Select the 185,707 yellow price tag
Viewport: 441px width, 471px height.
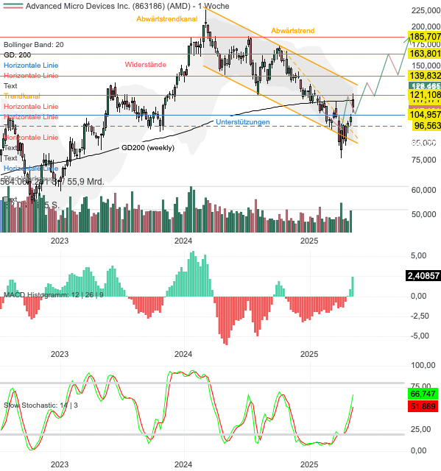pos(425,37)
